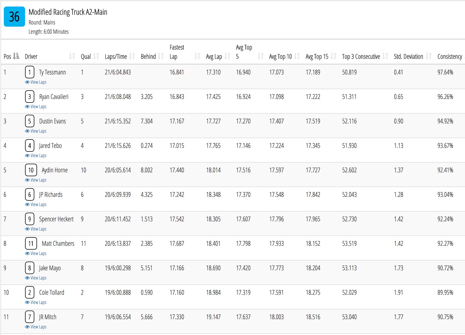The width and height of the screenshot is (465, 335).
Task: Open View Laps for Aydin Horne
Action: pyautogui.click(x=36, y=180)
